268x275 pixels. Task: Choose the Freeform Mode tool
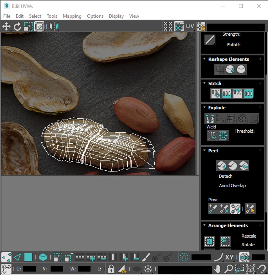click(39, 27)
